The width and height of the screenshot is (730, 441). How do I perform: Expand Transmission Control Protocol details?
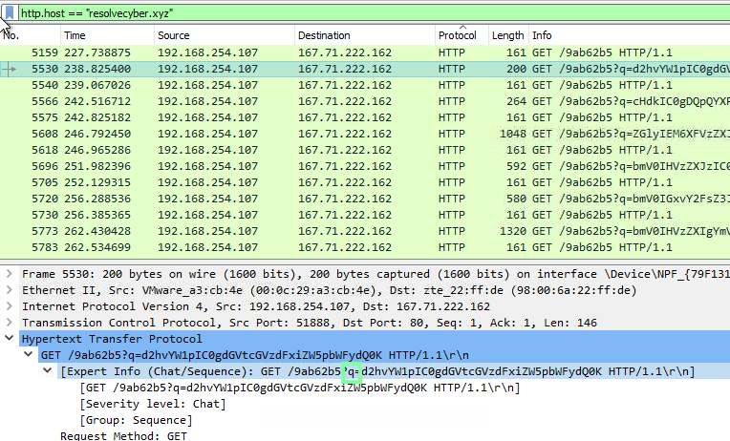coord(10,323)
